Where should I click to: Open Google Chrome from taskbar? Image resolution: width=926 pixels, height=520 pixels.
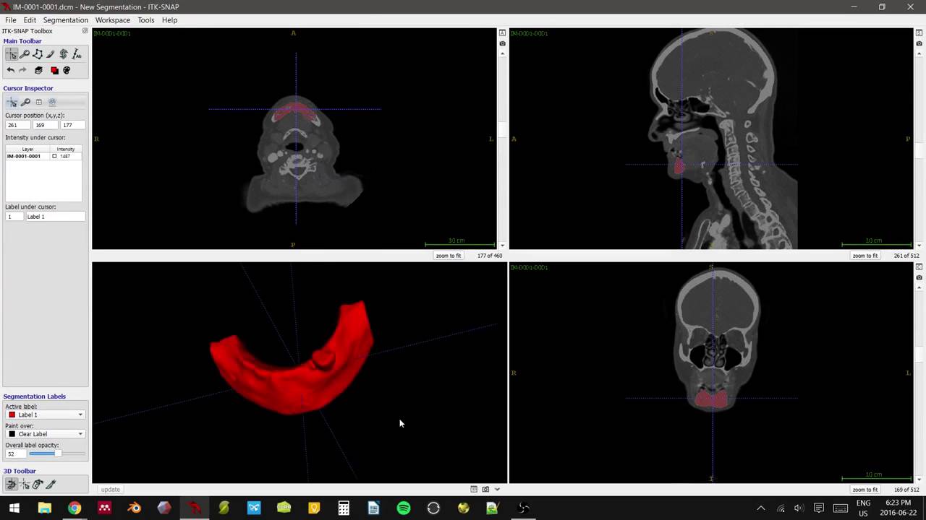click(75, 508)
